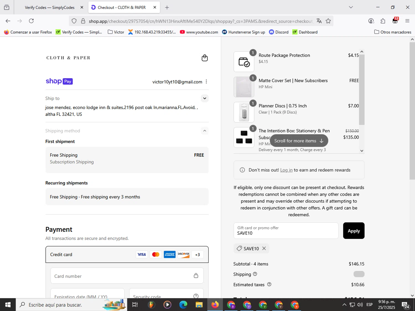
Task: Click the Visa card logo
Action: [142, 254]
